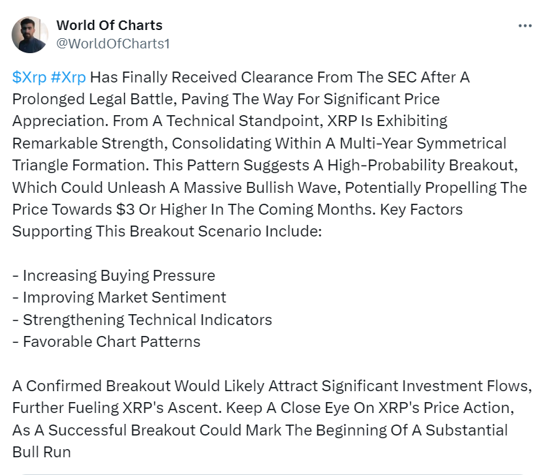This screenshot has height=475, width=548.
Task: Click the Massive Bullish Wave phrase
Action: 262,187
